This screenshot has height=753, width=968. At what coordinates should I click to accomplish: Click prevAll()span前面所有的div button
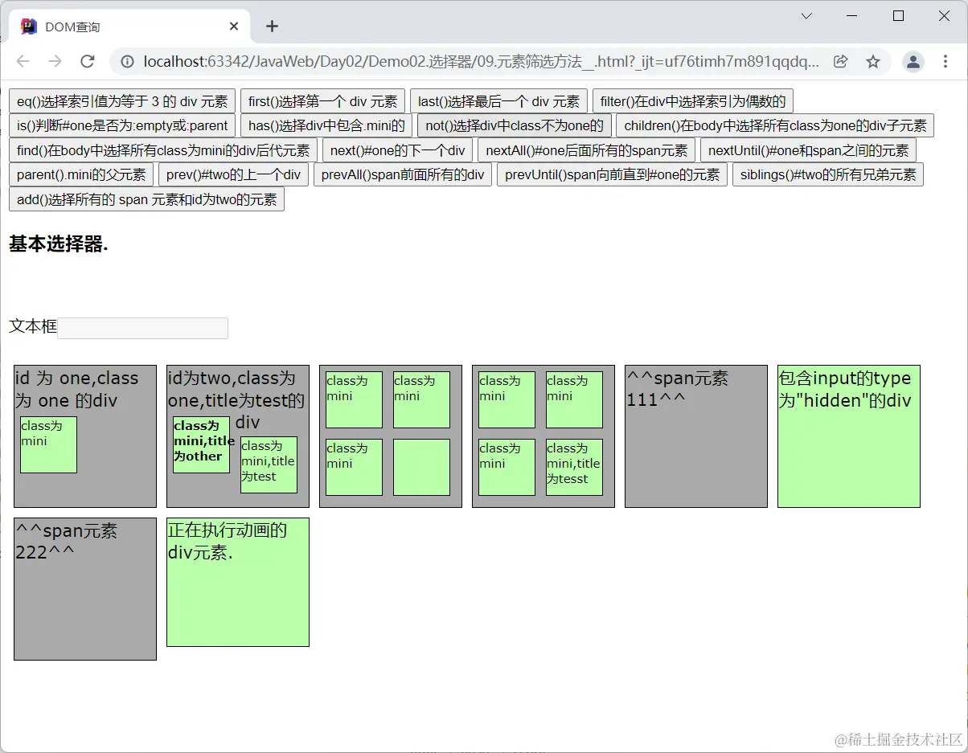tap(402, 174)
